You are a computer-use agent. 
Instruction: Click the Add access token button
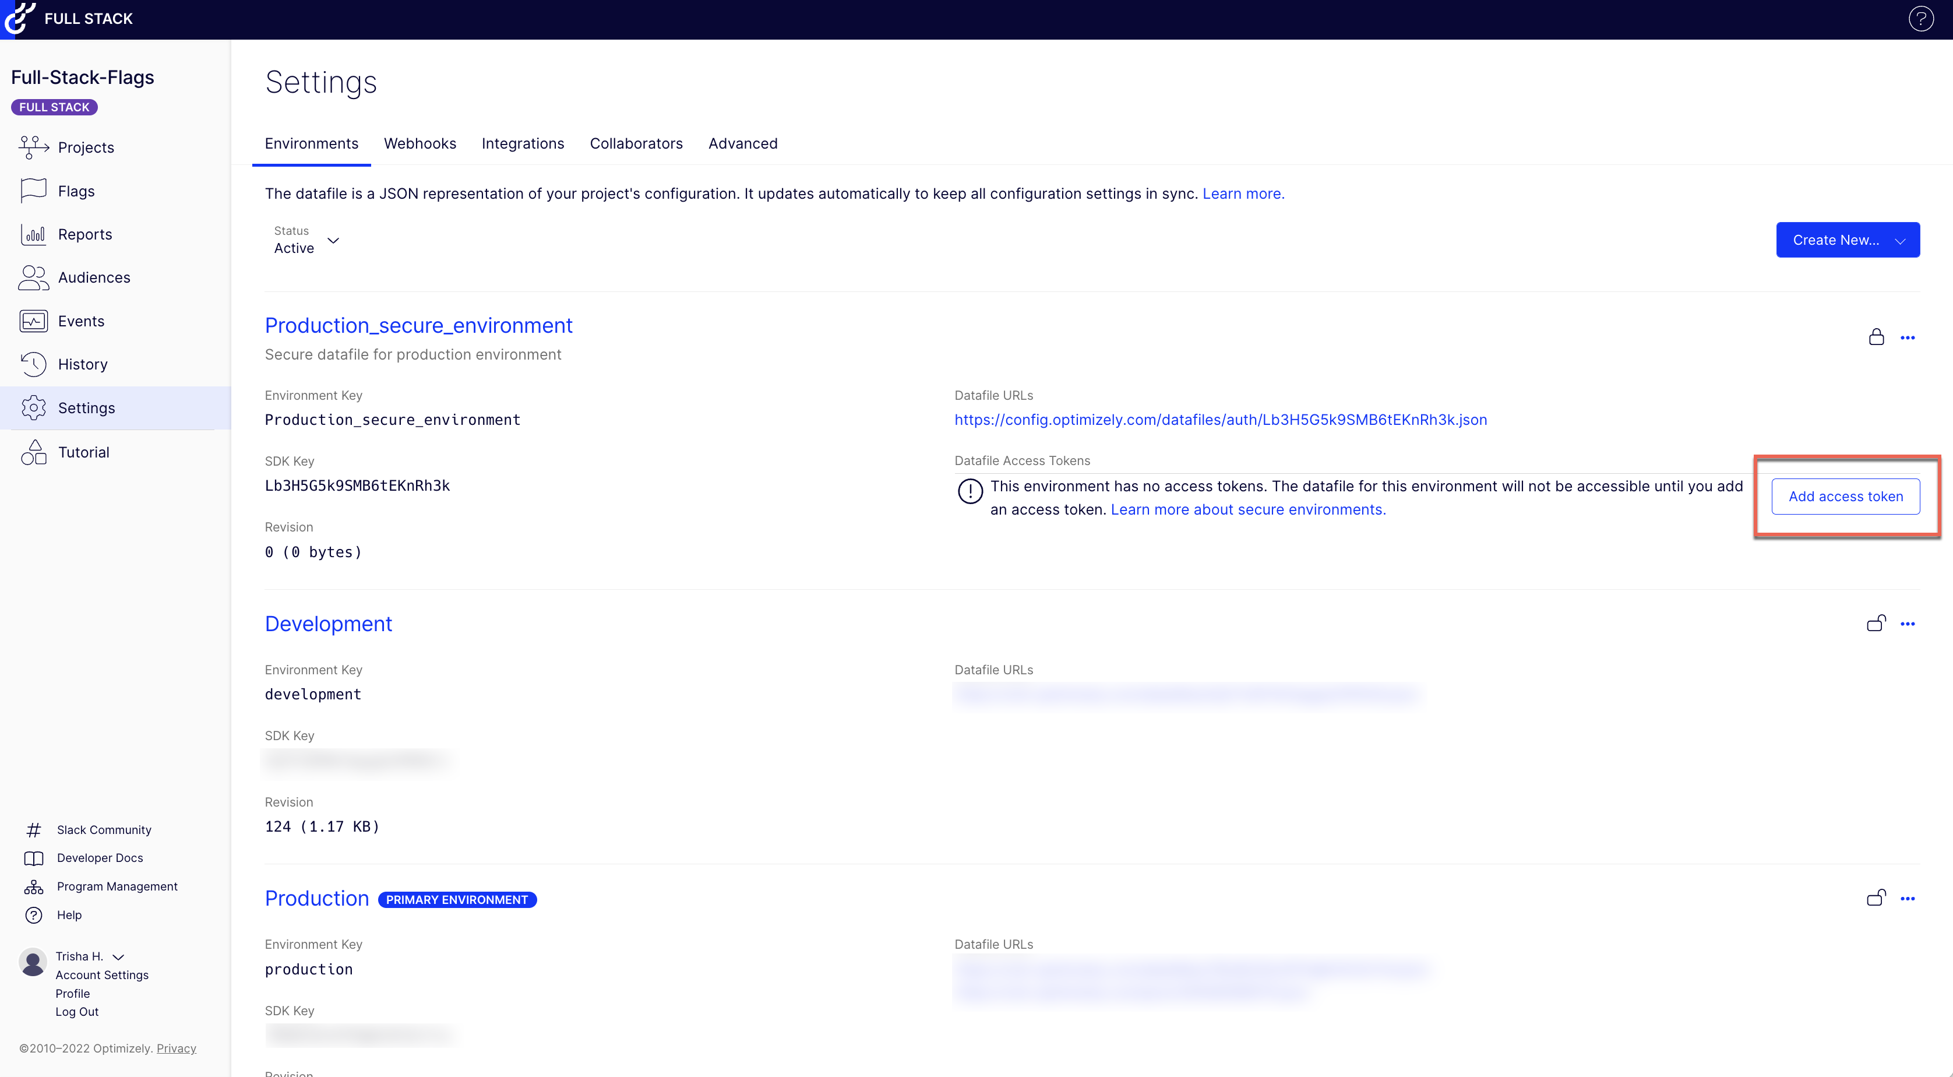tap(1845, 496)
